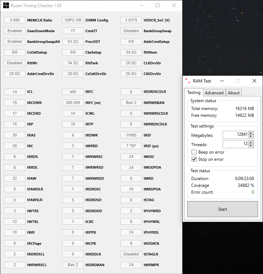The image size is (263, 274).
Task: Close the RAM Test window
Action: coord(254,81)
